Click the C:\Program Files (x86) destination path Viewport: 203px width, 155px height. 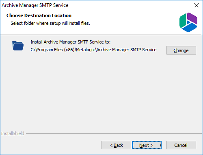pyautogui.click(x=93, y=50)
